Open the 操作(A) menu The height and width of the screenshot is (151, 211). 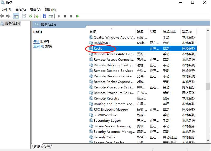(x=20, y=10)
